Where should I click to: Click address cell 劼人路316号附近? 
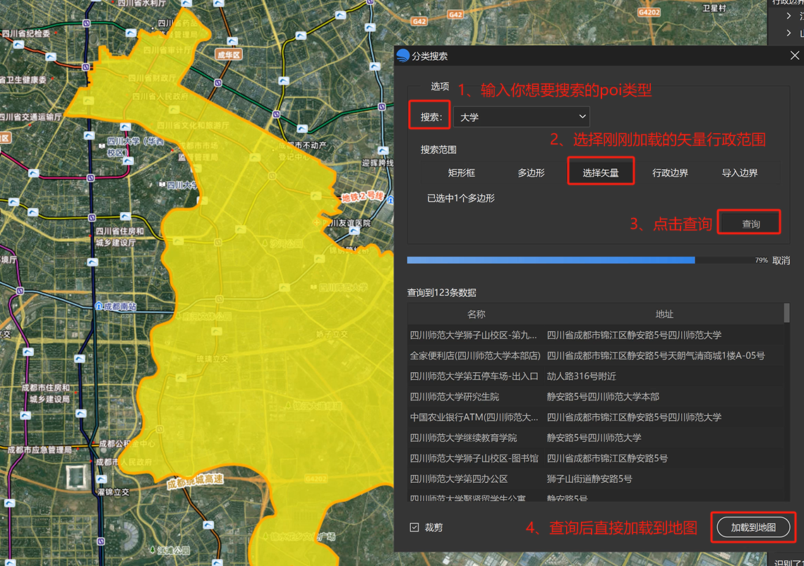pyautogui.click(x=582, y=376)
